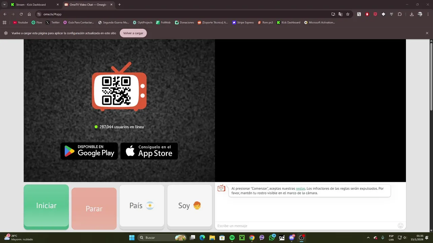View site information icon in address bar

tap(39, 14)
